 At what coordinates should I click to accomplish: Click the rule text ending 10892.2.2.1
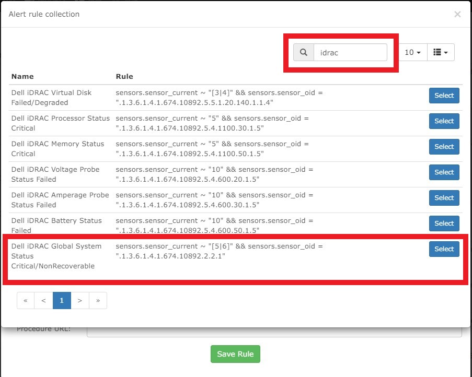(x=219, y=251)
